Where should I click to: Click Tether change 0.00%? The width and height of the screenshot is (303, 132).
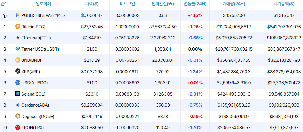click(x=195, y=49)
